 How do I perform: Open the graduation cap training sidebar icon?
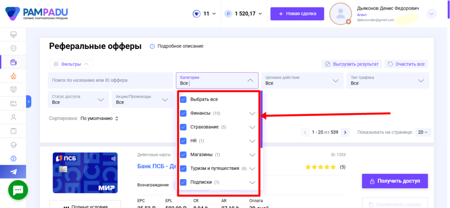13,145
